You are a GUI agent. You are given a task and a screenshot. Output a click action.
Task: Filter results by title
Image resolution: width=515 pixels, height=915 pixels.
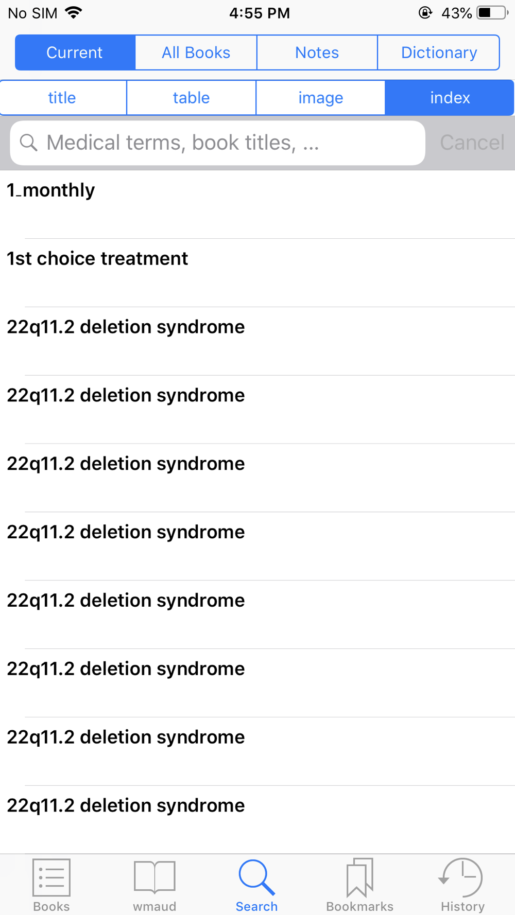[x=63, y=98]
